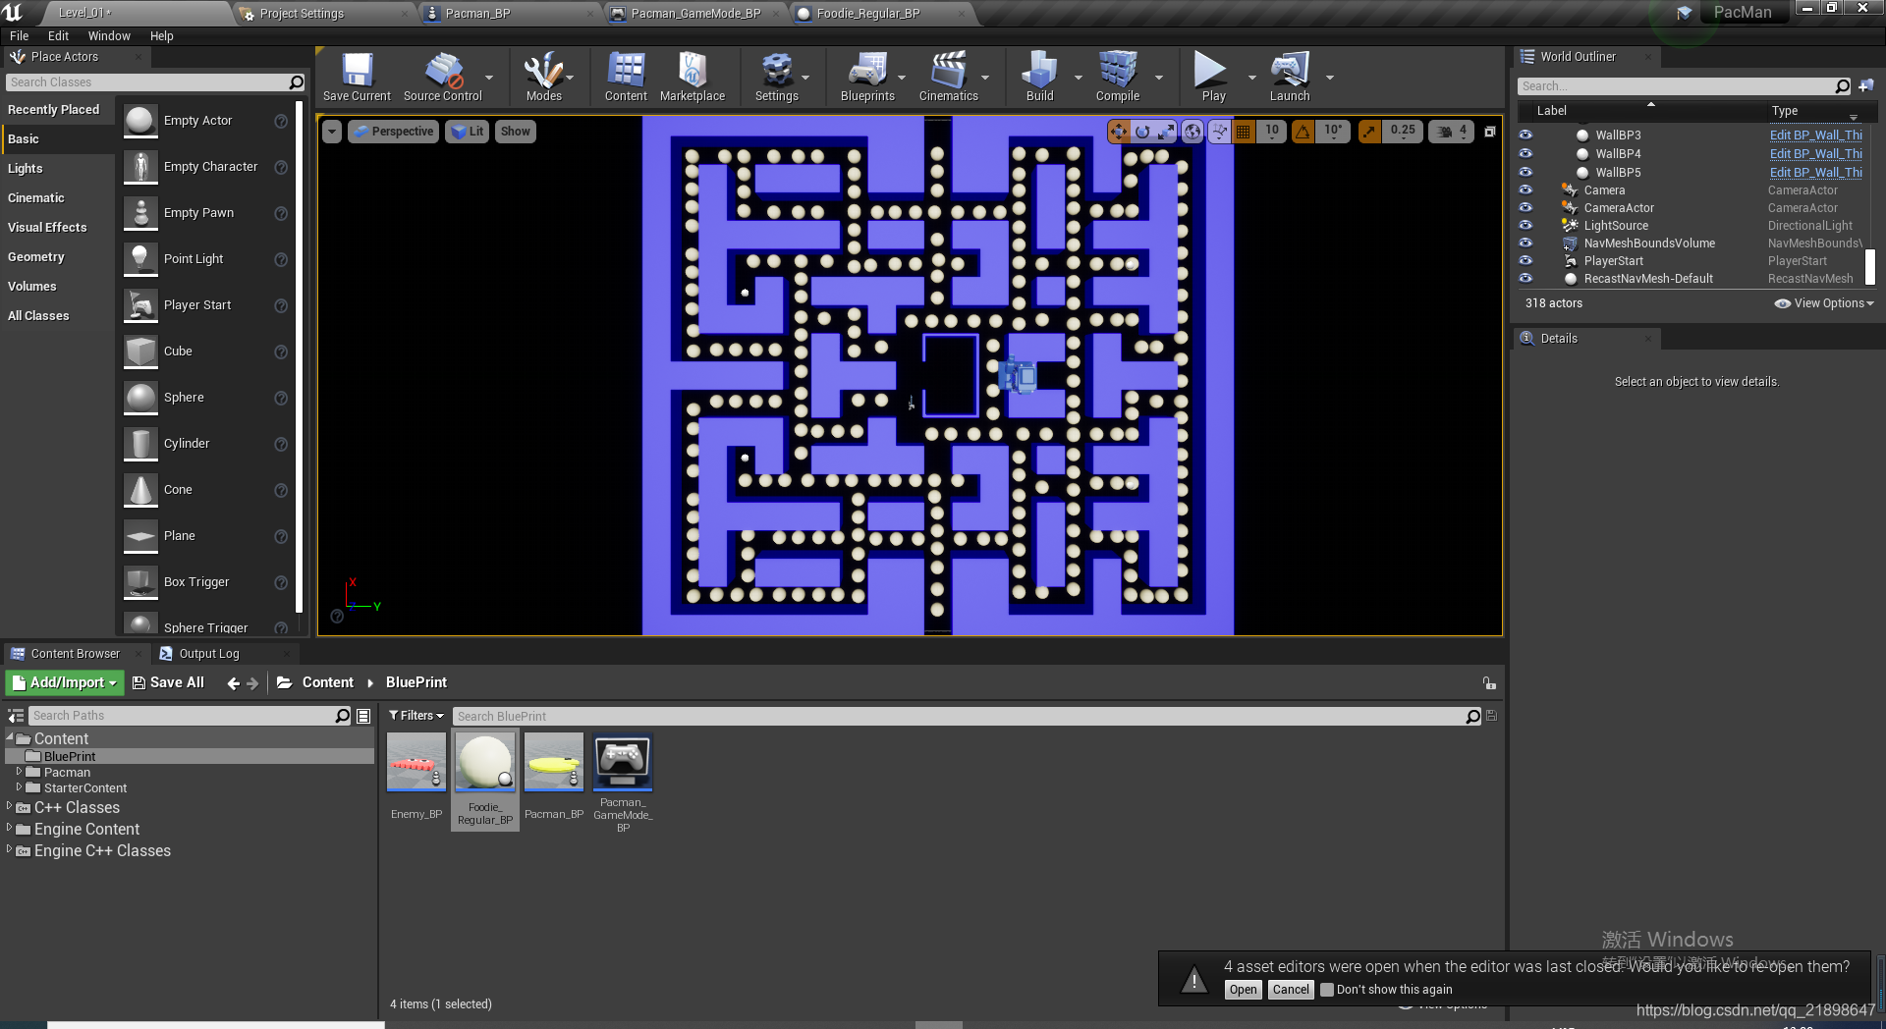Viewport: 1886px width, 1029px height.
Task: Toggle visibility of Camera actor in Outliner
Action: 1525,190
